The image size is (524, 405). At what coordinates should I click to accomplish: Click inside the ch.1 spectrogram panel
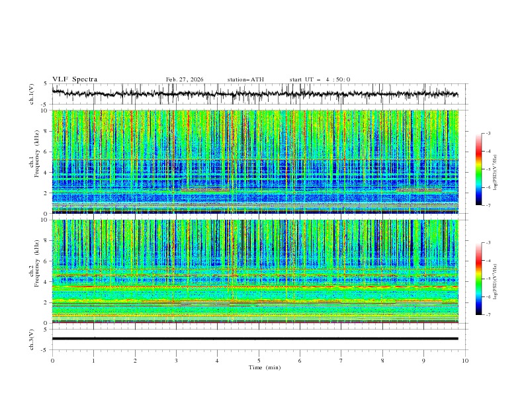coord(255,161)
